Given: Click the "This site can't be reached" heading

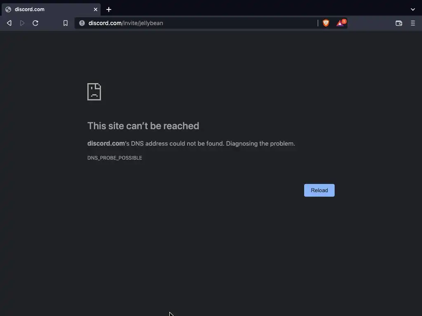Looking at the screenshot, I should (x=143, y=126).
